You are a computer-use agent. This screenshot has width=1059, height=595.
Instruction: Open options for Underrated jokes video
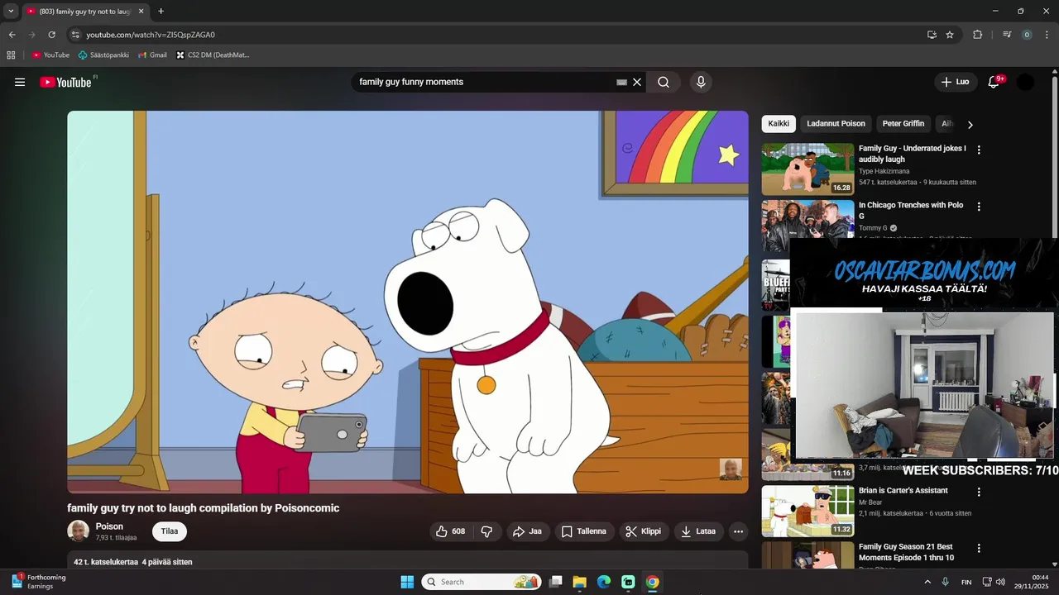click(x=979, y=150)
